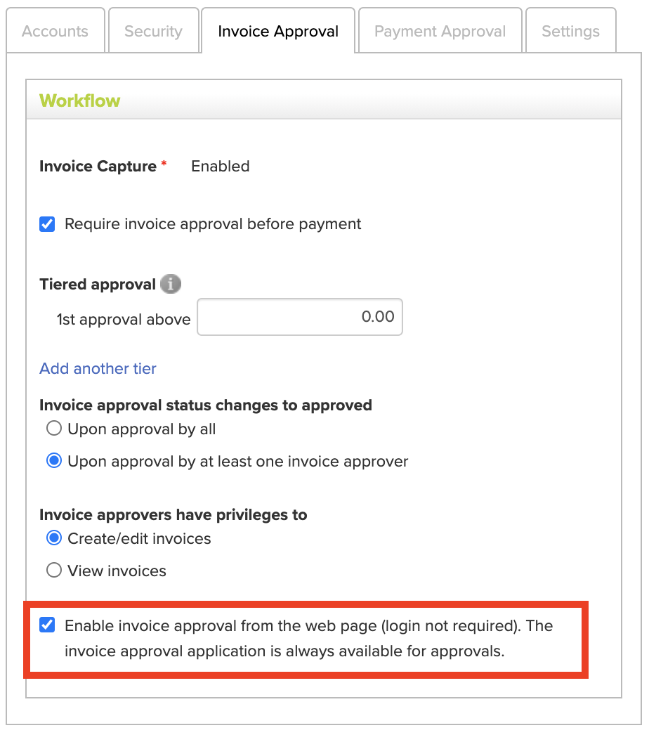Click the Workflow section header
This screenshot has height=735, width=649.
point(324,100)
